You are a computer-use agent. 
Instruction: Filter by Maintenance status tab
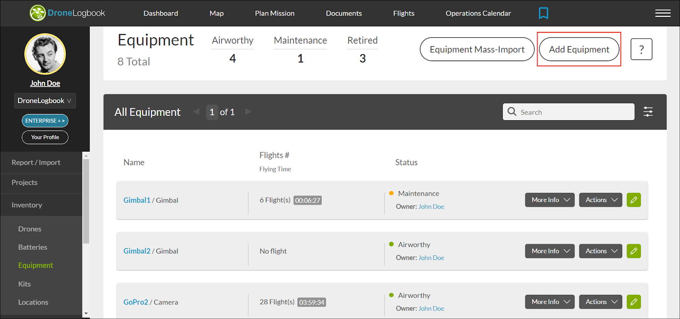[x=300, y=50]
